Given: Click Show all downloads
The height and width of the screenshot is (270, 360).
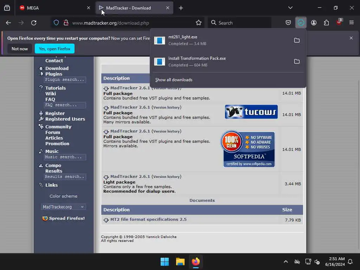Looking at the screenshot, I should (174, 80).
